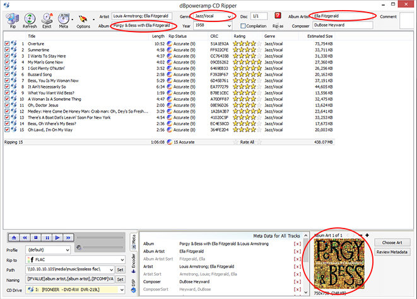
Task: Clear the Album Artist Sort with [x]
Action: point(297,259)
